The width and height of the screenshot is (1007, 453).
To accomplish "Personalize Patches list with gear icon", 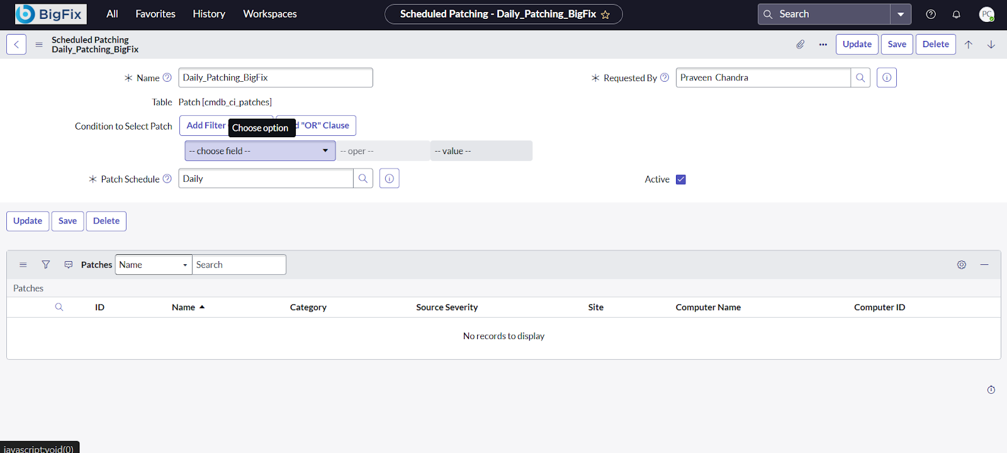I will click(962, 265).
